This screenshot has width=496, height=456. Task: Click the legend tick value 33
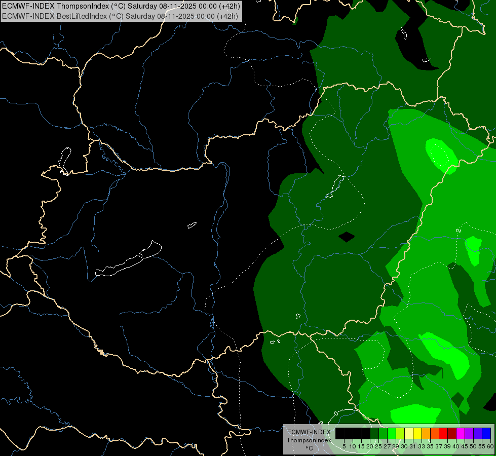[x=422, y=446]
